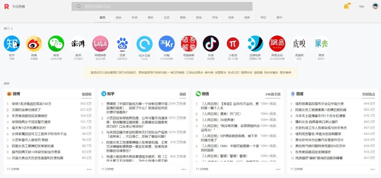Open the 知乎日报 blue circle icon
This screenshot has height=178, width=381.
pos(145,44)
